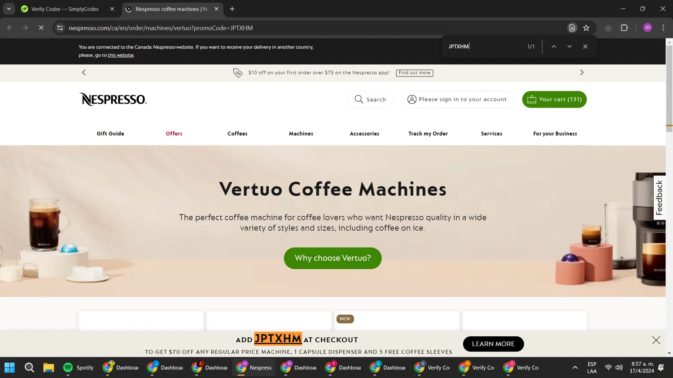The width and height of the screenshot is (673, 378).
Task: Open Your cart (131)
Action: tap(554, 99)
